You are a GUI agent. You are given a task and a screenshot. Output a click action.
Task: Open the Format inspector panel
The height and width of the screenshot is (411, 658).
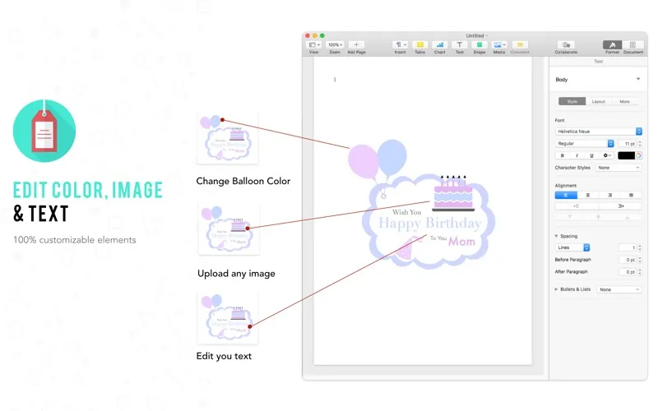point(612,45)
